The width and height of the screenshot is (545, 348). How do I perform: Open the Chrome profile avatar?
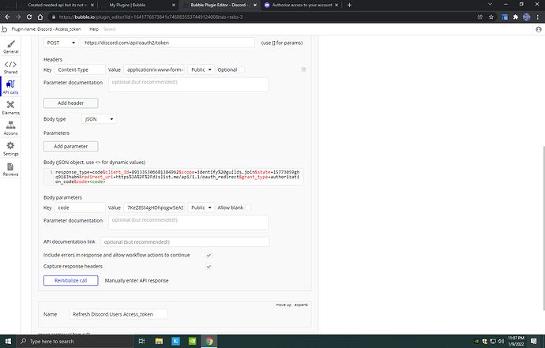[527, 17]
